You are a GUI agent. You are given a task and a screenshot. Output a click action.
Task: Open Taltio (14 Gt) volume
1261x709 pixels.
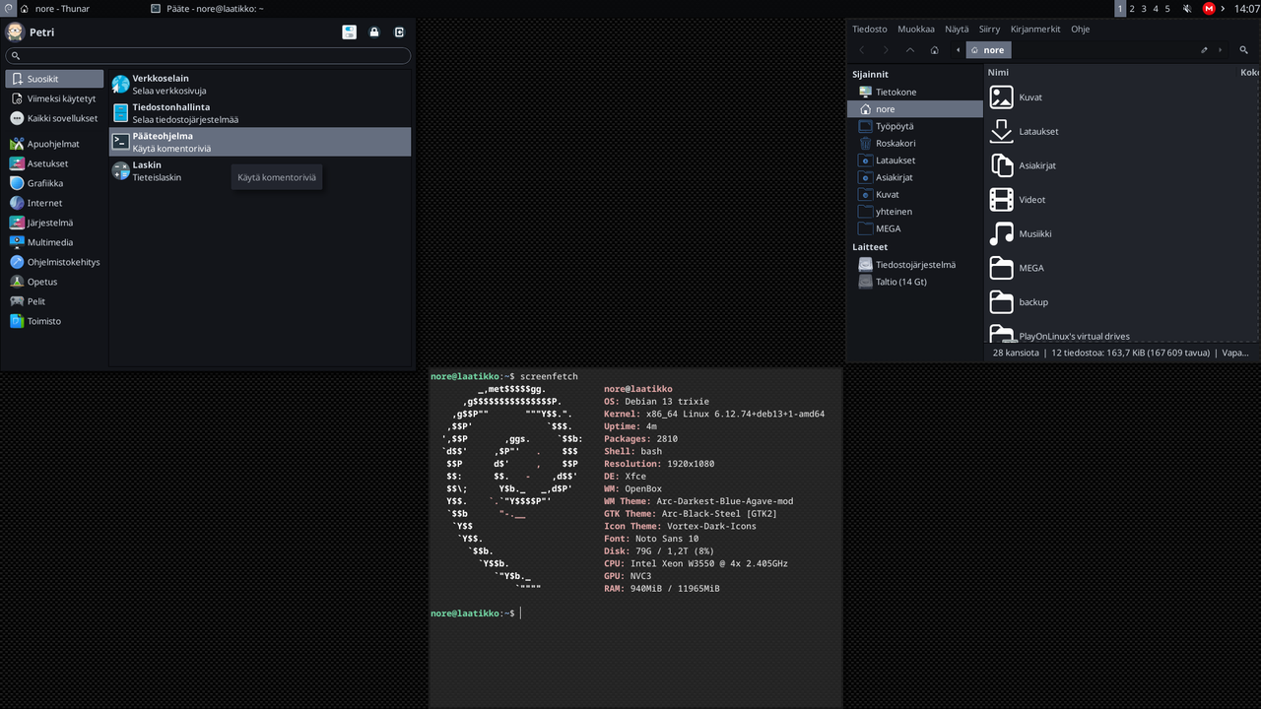915,282
